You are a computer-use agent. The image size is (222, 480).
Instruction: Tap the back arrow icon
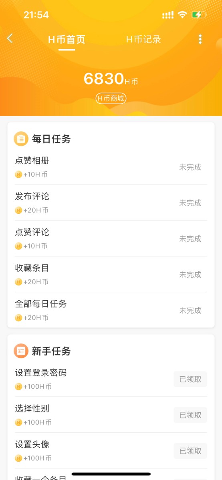click(10, 38)
